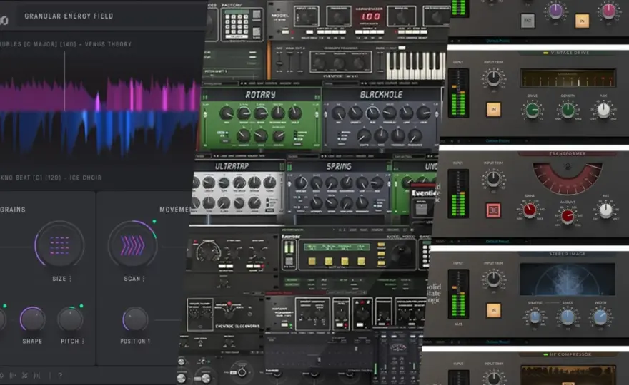This screenshot has width=629, height=385.
Task: Click the VENUS THEORY sample name text
Action: (109, 44)
